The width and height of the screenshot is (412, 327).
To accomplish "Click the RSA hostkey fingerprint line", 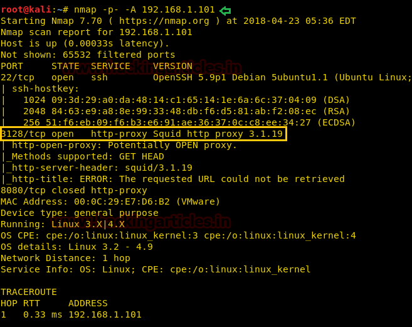I will point(186,111).
